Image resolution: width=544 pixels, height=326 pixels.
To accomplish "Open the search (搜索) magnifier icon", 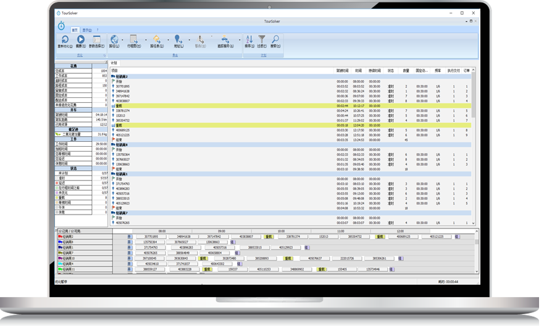I will (x=275, y=40).
